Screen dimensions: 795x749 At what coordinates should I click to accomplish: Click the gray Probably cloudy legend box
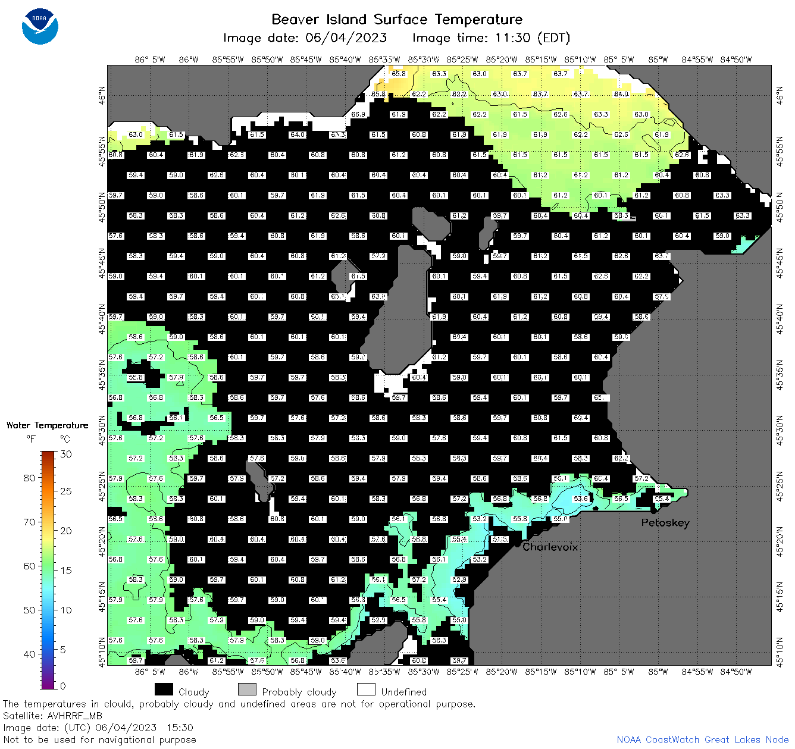point(247,689)
